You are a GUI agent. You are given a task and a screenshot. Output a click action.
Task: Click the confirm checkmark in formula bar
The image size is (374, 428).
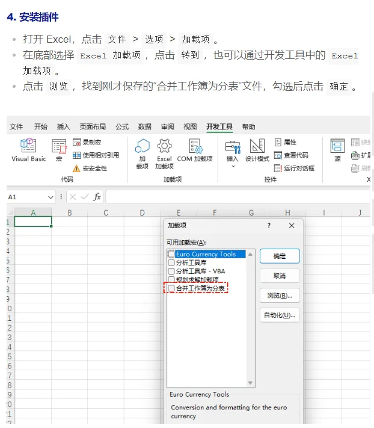(85, 197)
